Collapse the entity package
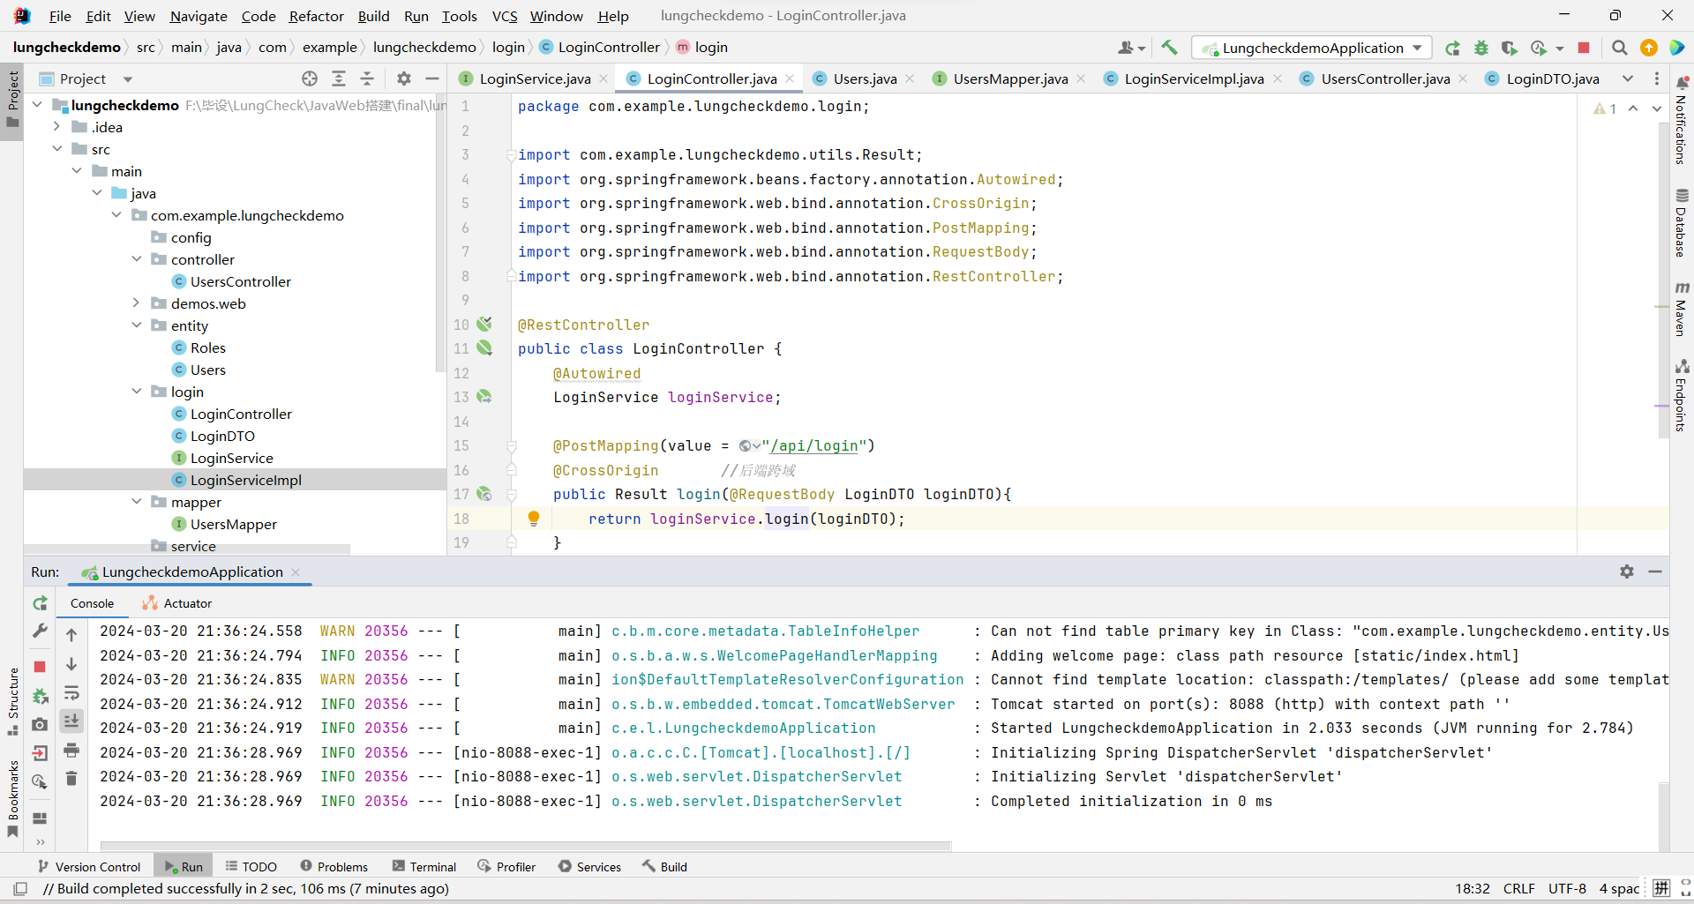 pos(136,325)
